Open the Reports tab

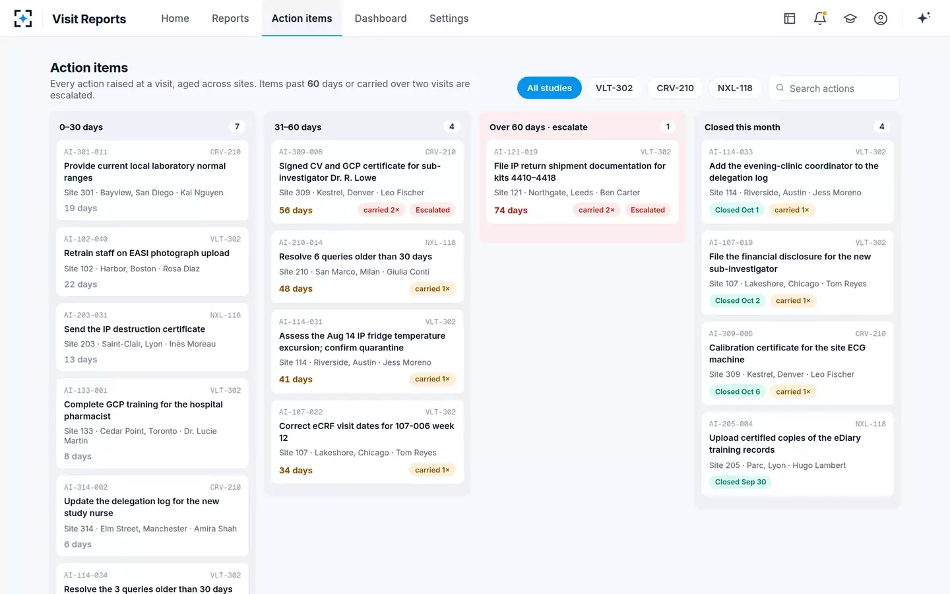tap(230, 18)
